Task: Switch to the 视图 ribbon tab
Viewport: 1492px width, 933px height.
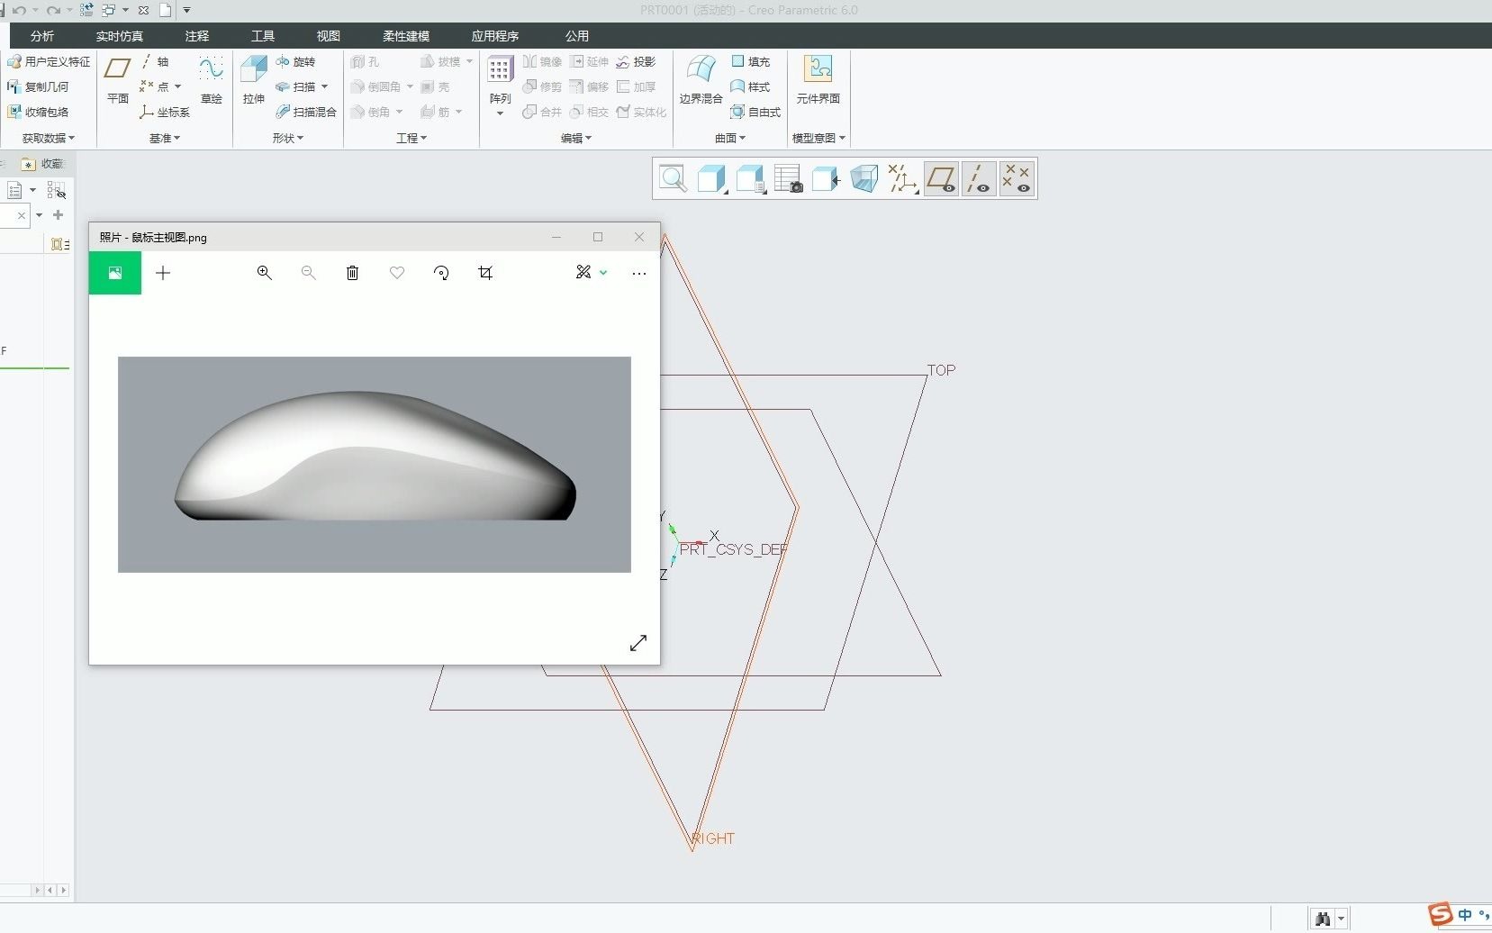Action: tap(328, 36)
